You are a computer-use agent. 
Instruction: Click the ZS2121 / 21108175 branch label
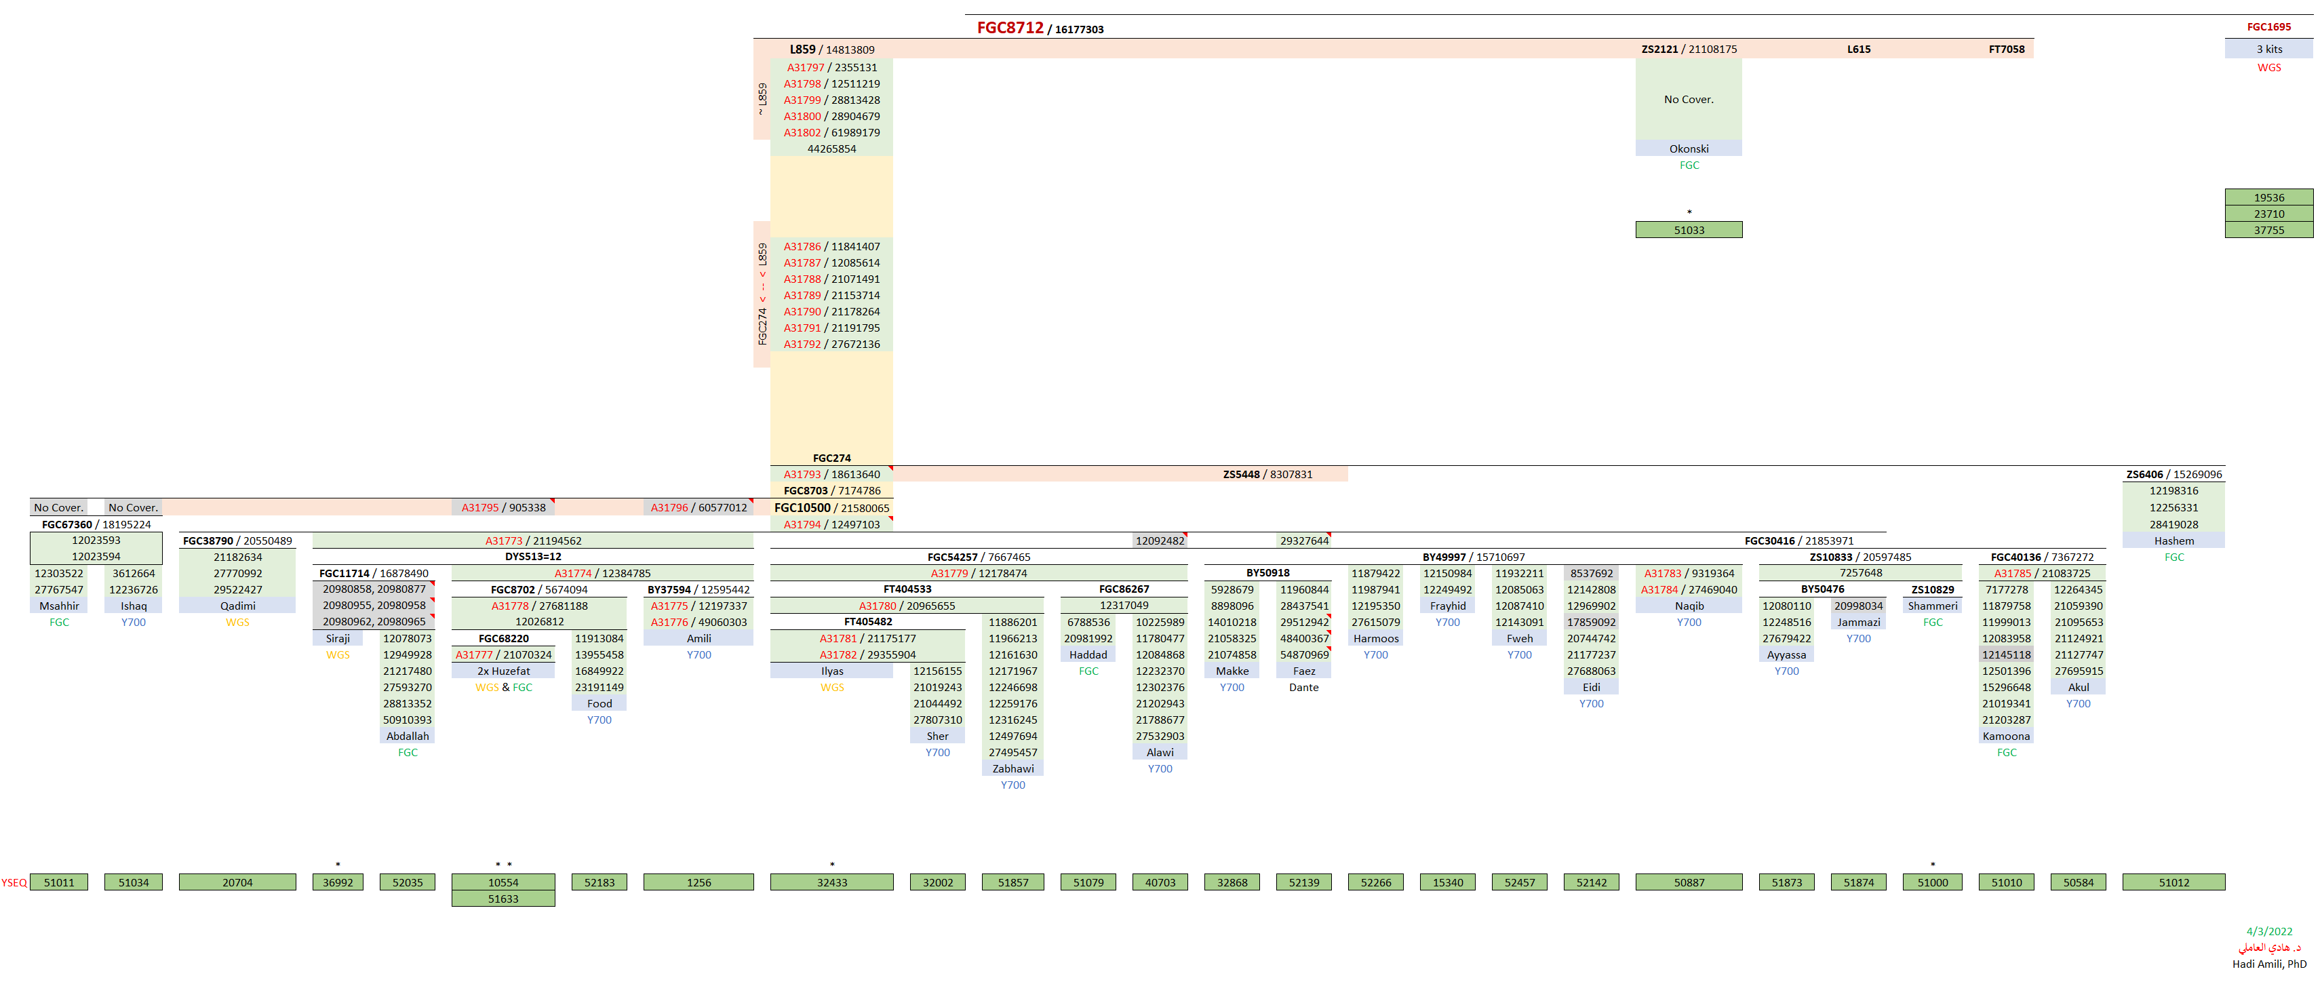(1689, 50)
